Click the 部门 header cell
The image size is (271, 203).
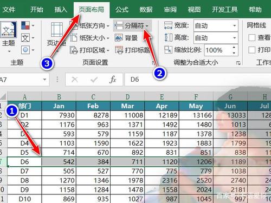click(24, 106)
